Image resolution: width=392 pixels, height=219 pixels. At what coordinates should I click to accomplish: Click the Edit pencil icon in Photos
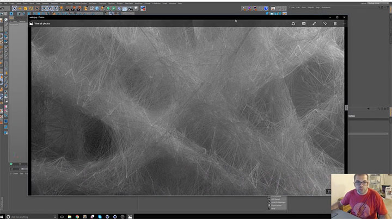[x=314, y=23]
